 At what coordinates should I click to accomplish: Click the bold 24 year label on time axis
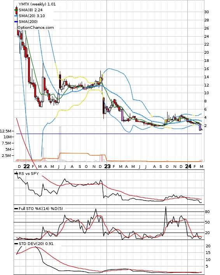pos(188,166)
